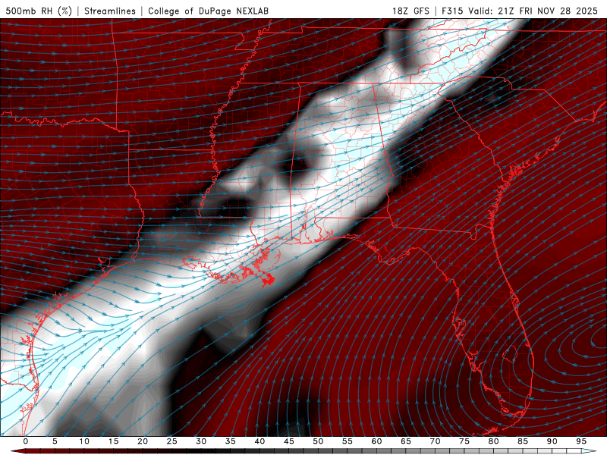Click the pale blue right arrow tip of the colorbar
This screenshot has width=607, height=455.
tap(589, 451)
